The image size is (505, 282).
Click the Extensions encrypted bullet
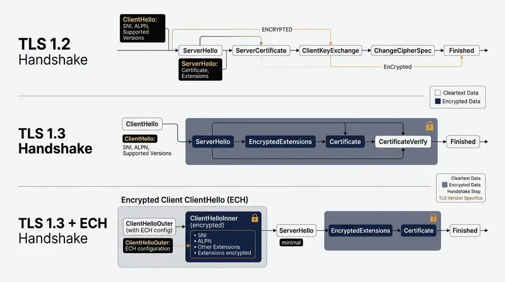point(222,253)
